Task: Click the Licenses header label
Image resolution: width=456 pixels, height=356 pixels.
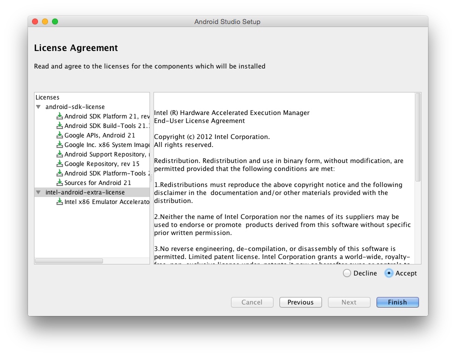Action: 47,97
